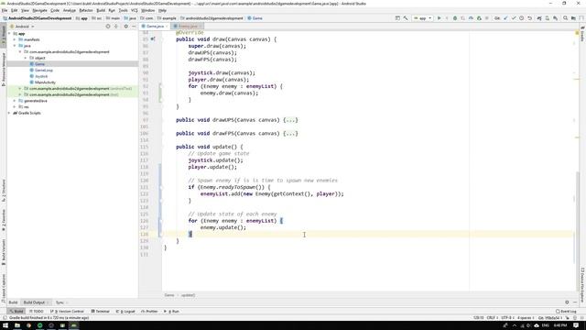Image resolution: width=586 pixels, height=330 pixels.
Task: Open the Refactor menu
Action: pyautogui.click(x=86, y=10)
